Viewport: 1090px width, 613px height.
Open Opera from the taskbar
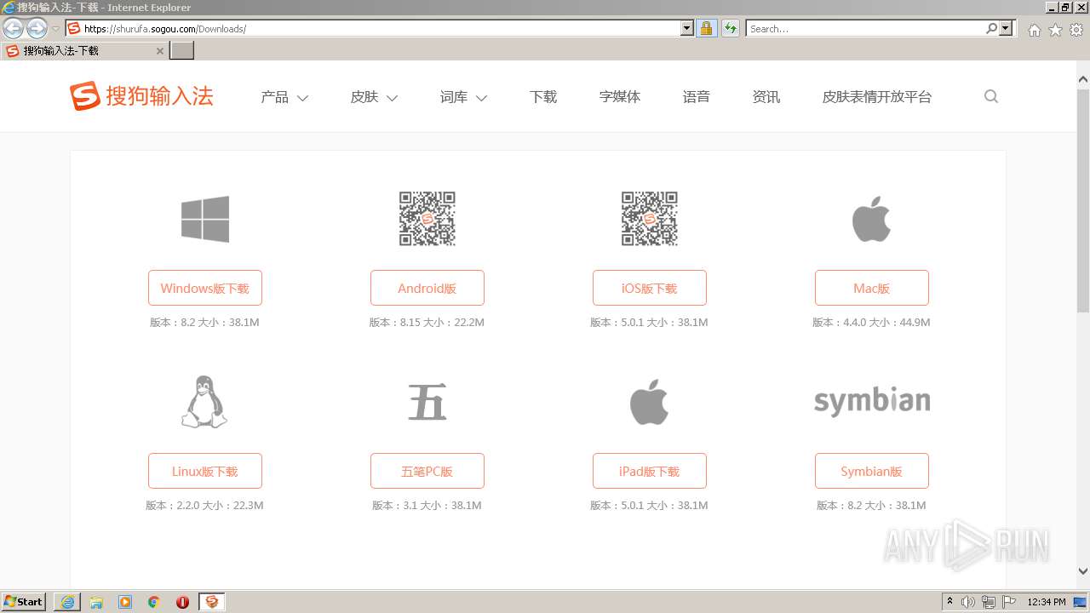(182, 602)
